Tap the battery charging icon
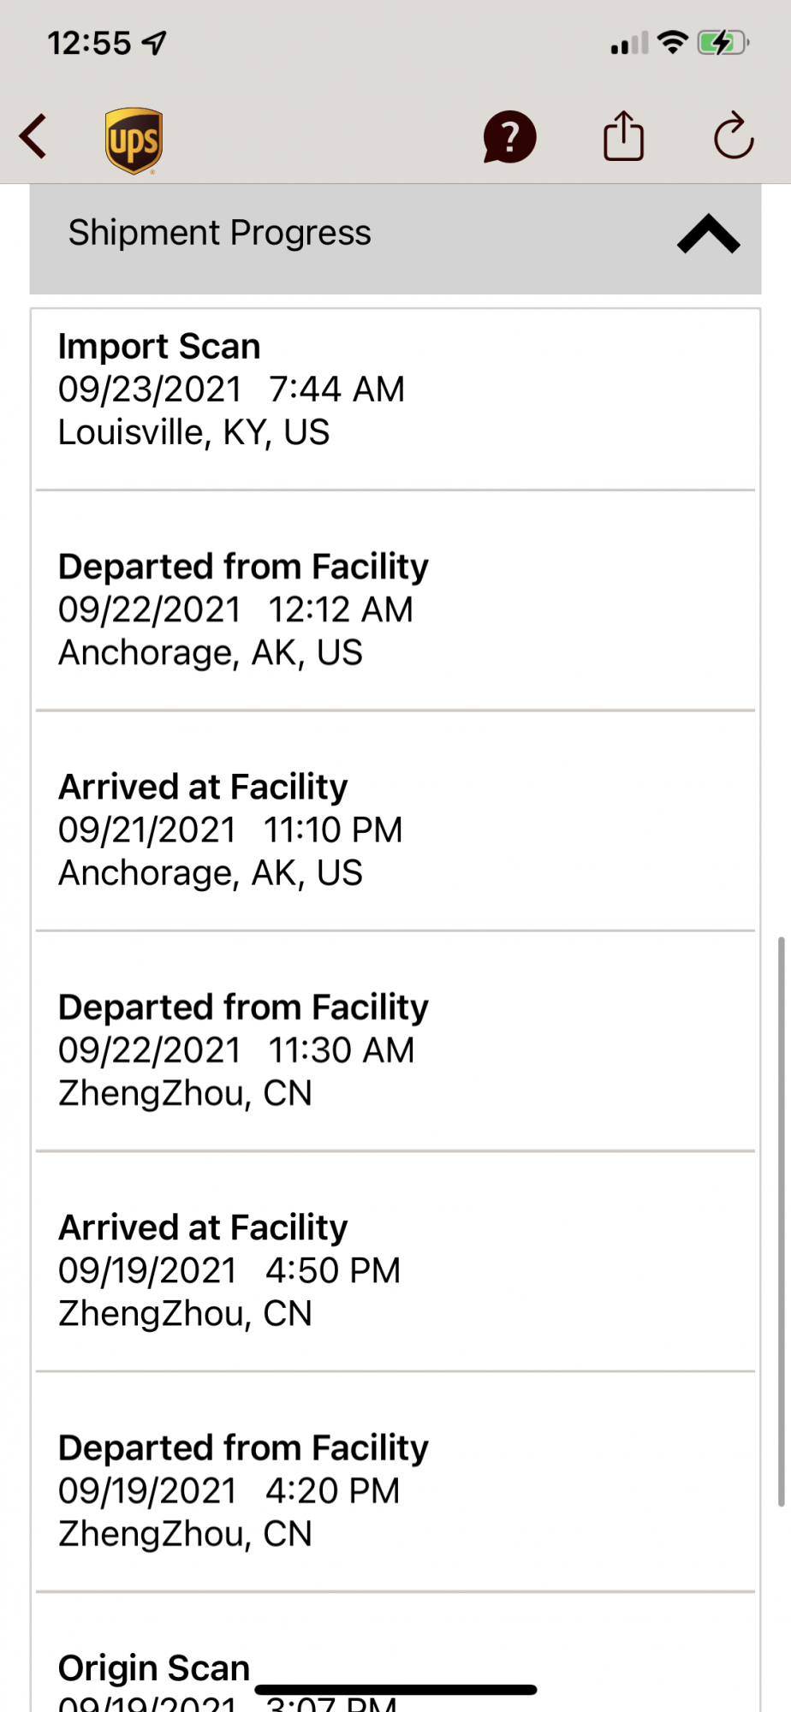This screenshot has height=1712, width=791. click(x=723, y=42)
